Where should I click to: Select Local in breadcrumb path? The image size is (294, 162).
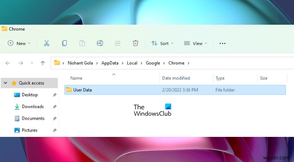pos(132,63)
